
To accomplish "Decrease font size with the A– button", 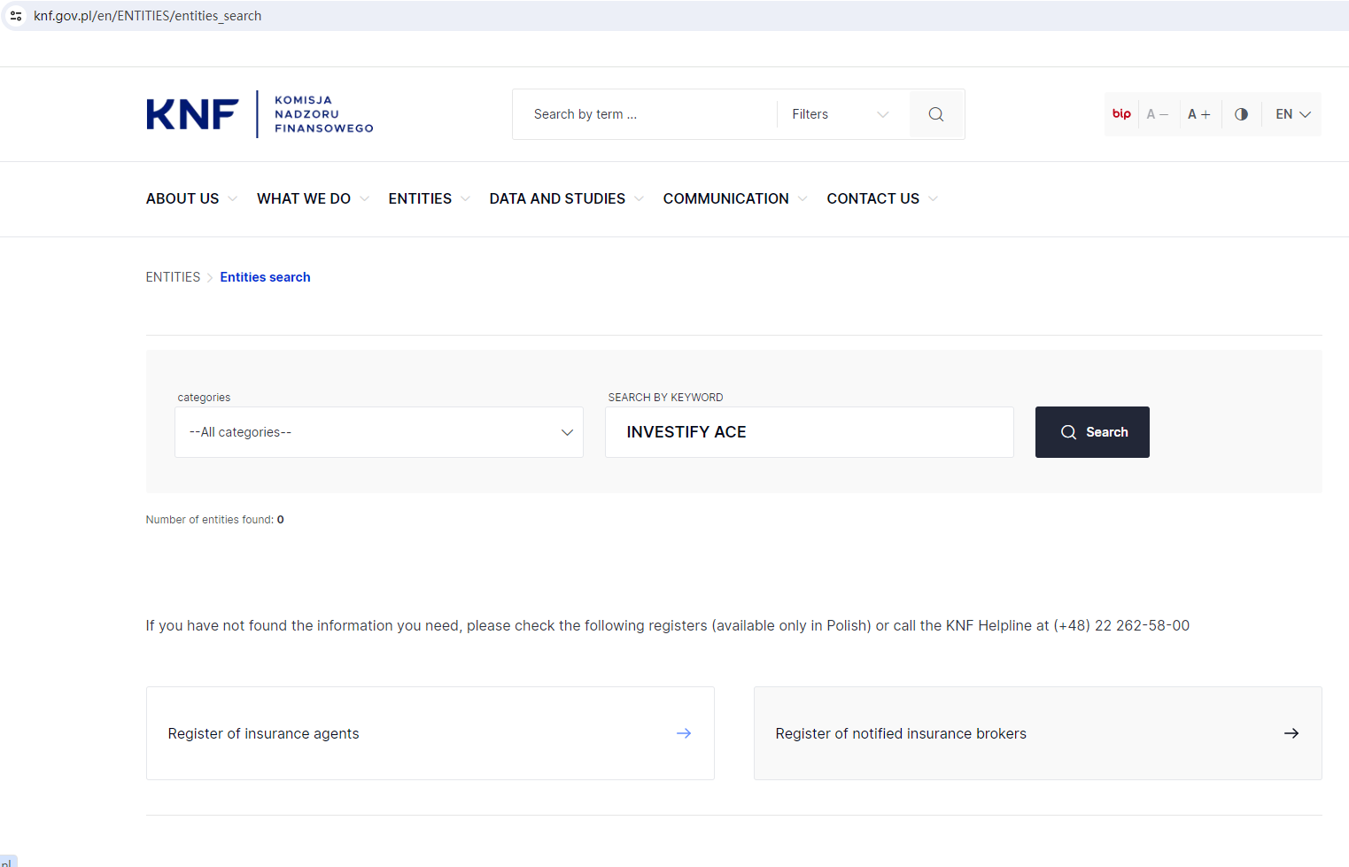I will click(1157, 114).
